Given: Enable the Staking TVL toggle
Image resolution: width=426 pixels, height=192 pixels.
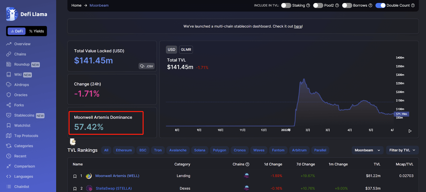Looking at the screenshot, I should (286, 5).
